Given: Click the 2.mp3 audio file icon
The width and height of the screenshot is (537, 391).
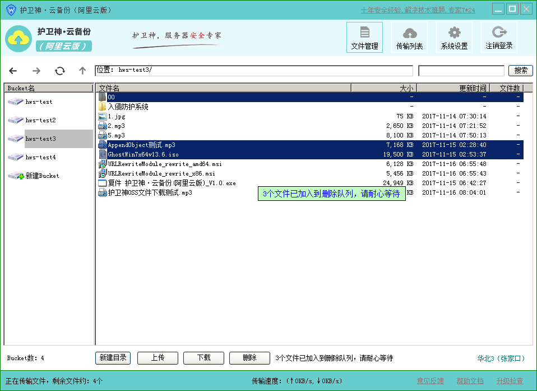Looking at the screenshot, I should 102,126.
